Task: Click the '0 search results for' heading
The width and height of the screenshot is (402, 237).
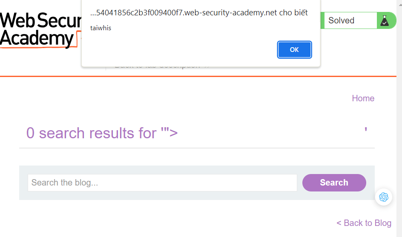Action: 91,133
